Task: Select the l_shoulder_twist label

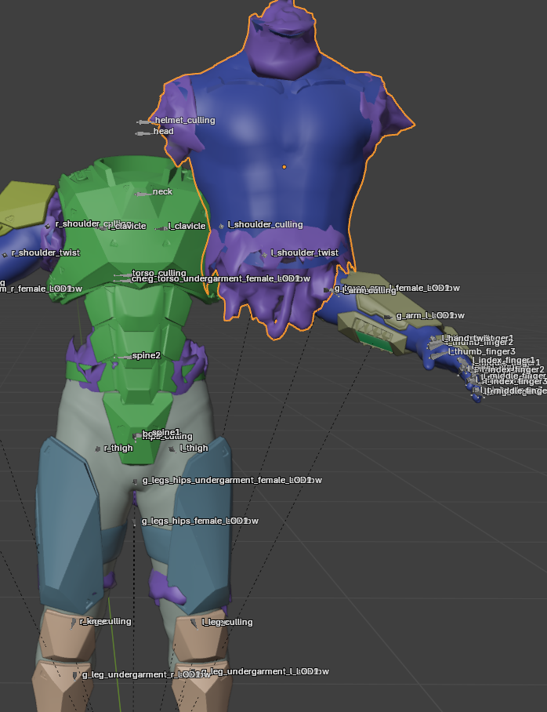Action: (305, 252)
